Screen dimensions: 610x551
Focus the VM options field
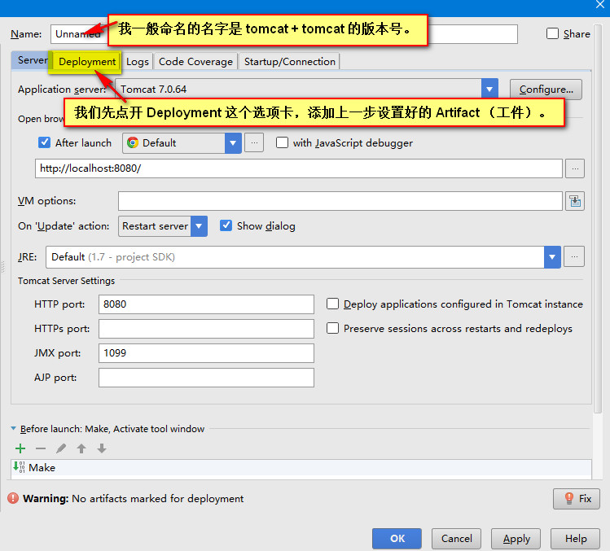coord(340,201)
